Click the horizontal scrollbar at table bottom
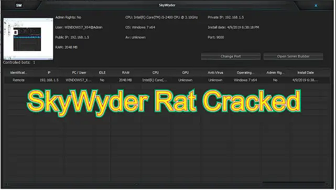Image resolution: width=336 pixels, height=190 pixels. coord(167,184)
